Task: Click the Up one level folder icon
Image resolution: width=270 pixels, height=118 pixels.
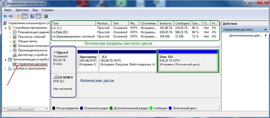Action: point(18,16)
